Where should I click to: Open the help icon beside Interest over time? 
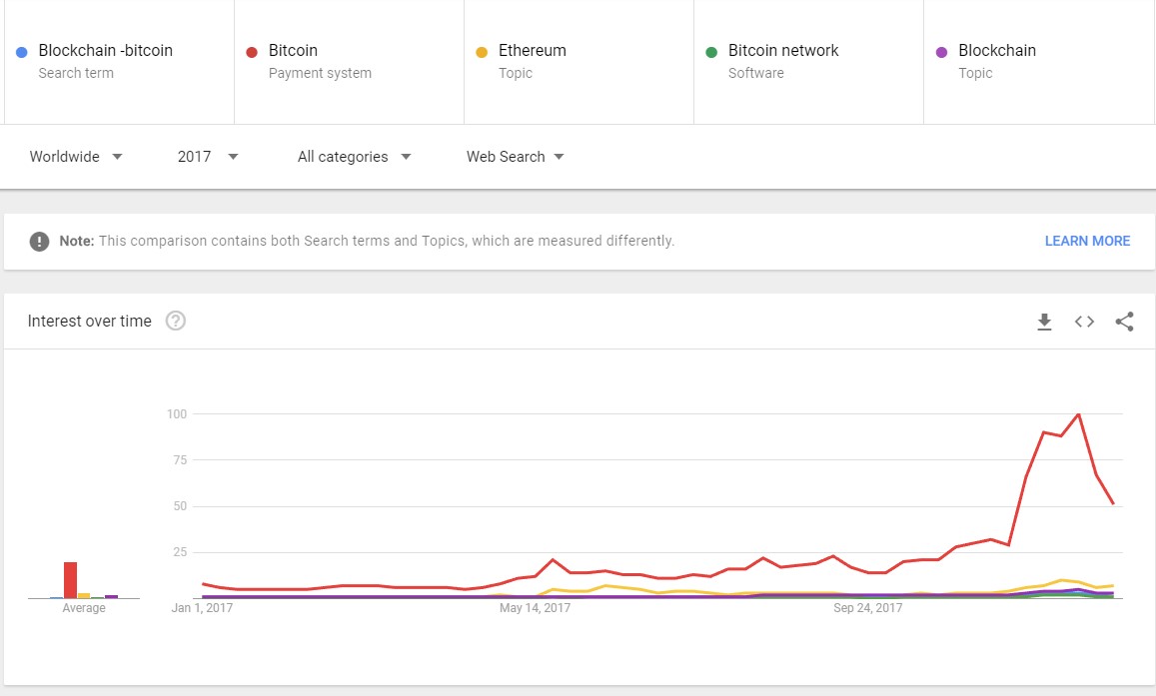[x=176, y=321]
